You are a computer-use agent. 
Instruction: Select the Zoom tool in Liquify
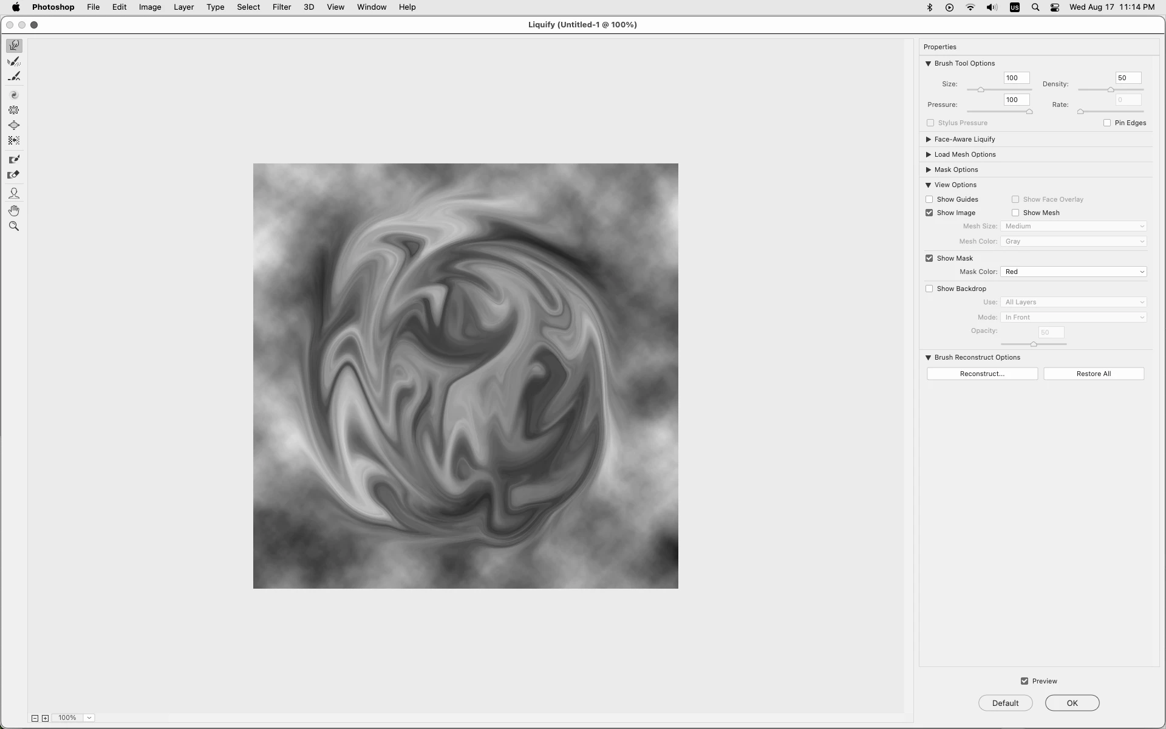(x=14, y=227)
